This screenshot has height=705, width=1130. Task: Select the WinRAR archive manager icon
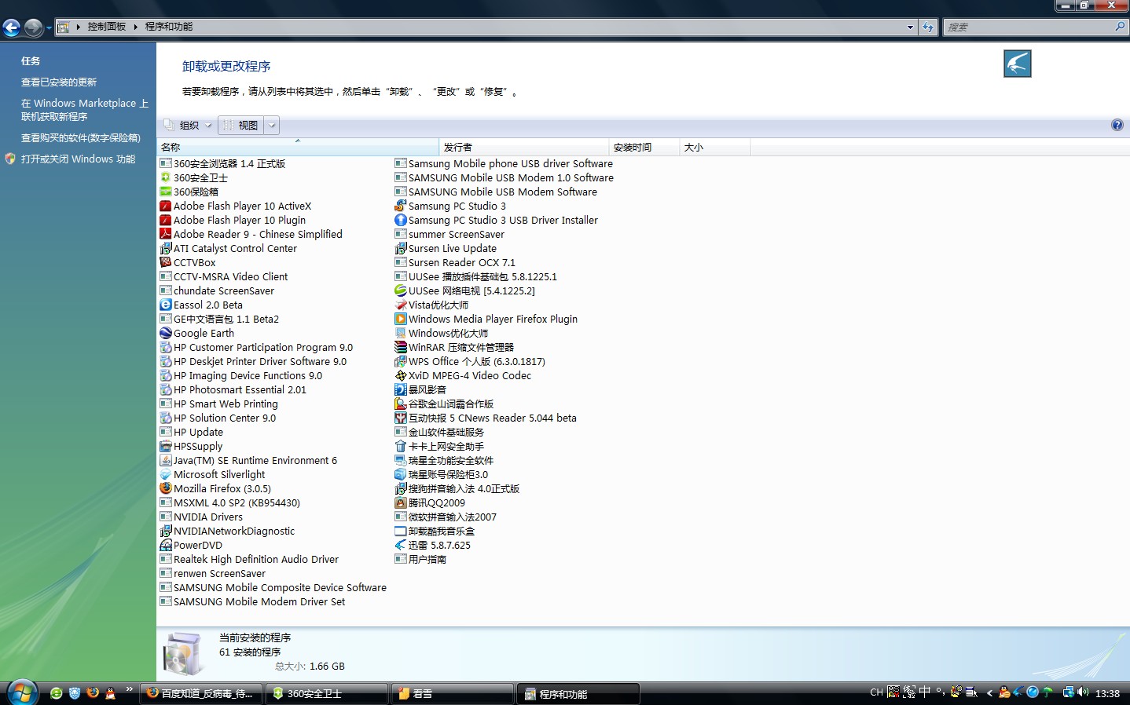point(401,347)
